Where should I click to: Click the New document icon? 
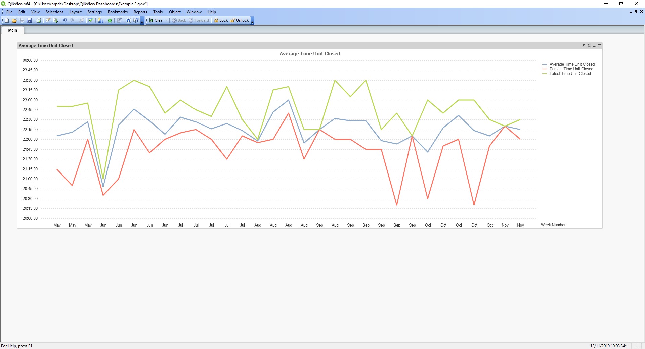(7, 20)
